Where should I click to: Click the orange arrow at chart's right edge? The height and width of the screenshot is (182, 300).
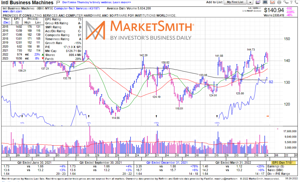click(x=268, y=116)
